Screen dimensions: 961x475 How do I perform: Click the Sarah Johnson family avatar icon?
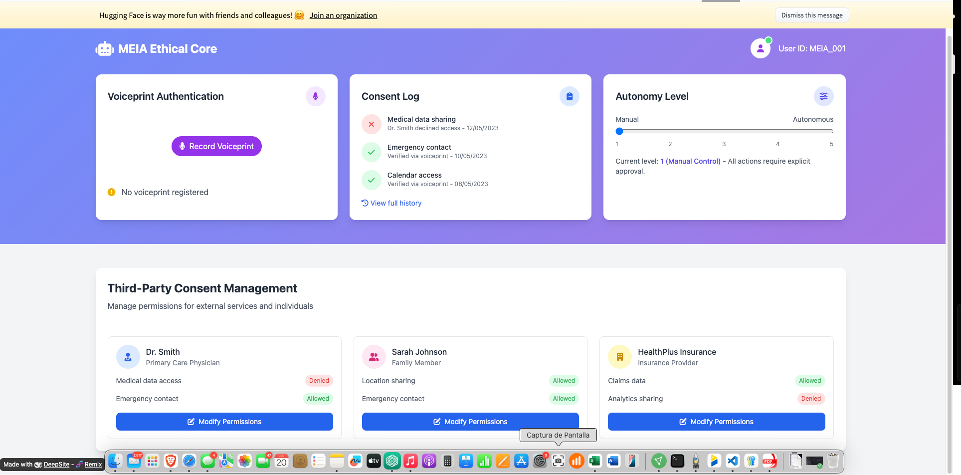point(374,357)
